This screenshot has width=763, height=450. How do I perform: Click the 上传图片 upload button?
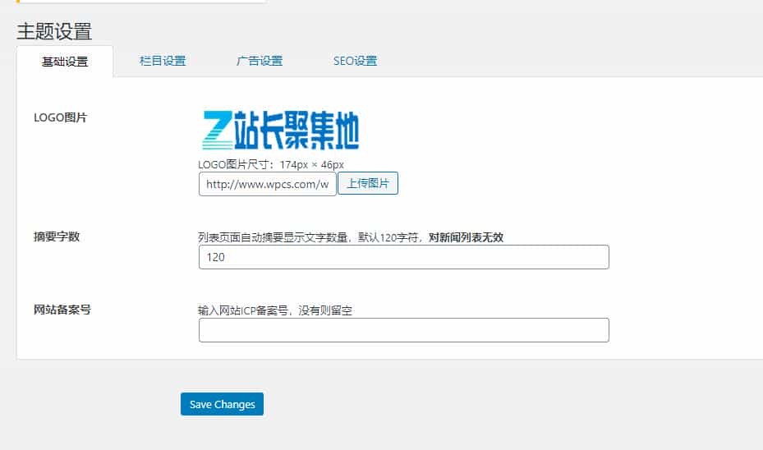click(x=368, y=183)
